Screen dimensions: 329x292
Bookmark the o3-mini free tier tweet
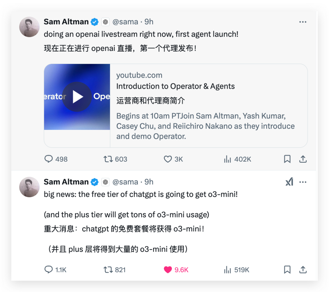pyautogui.click(x=287, y=269)
